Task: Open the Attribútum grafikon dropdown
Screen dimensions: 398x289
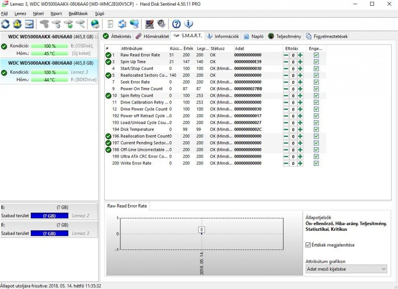Action: point(347,269)
